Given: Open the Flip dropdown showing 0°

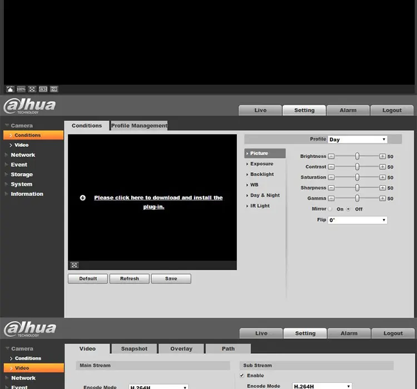Looking at the screenshot, I should [x=358, y=220].
